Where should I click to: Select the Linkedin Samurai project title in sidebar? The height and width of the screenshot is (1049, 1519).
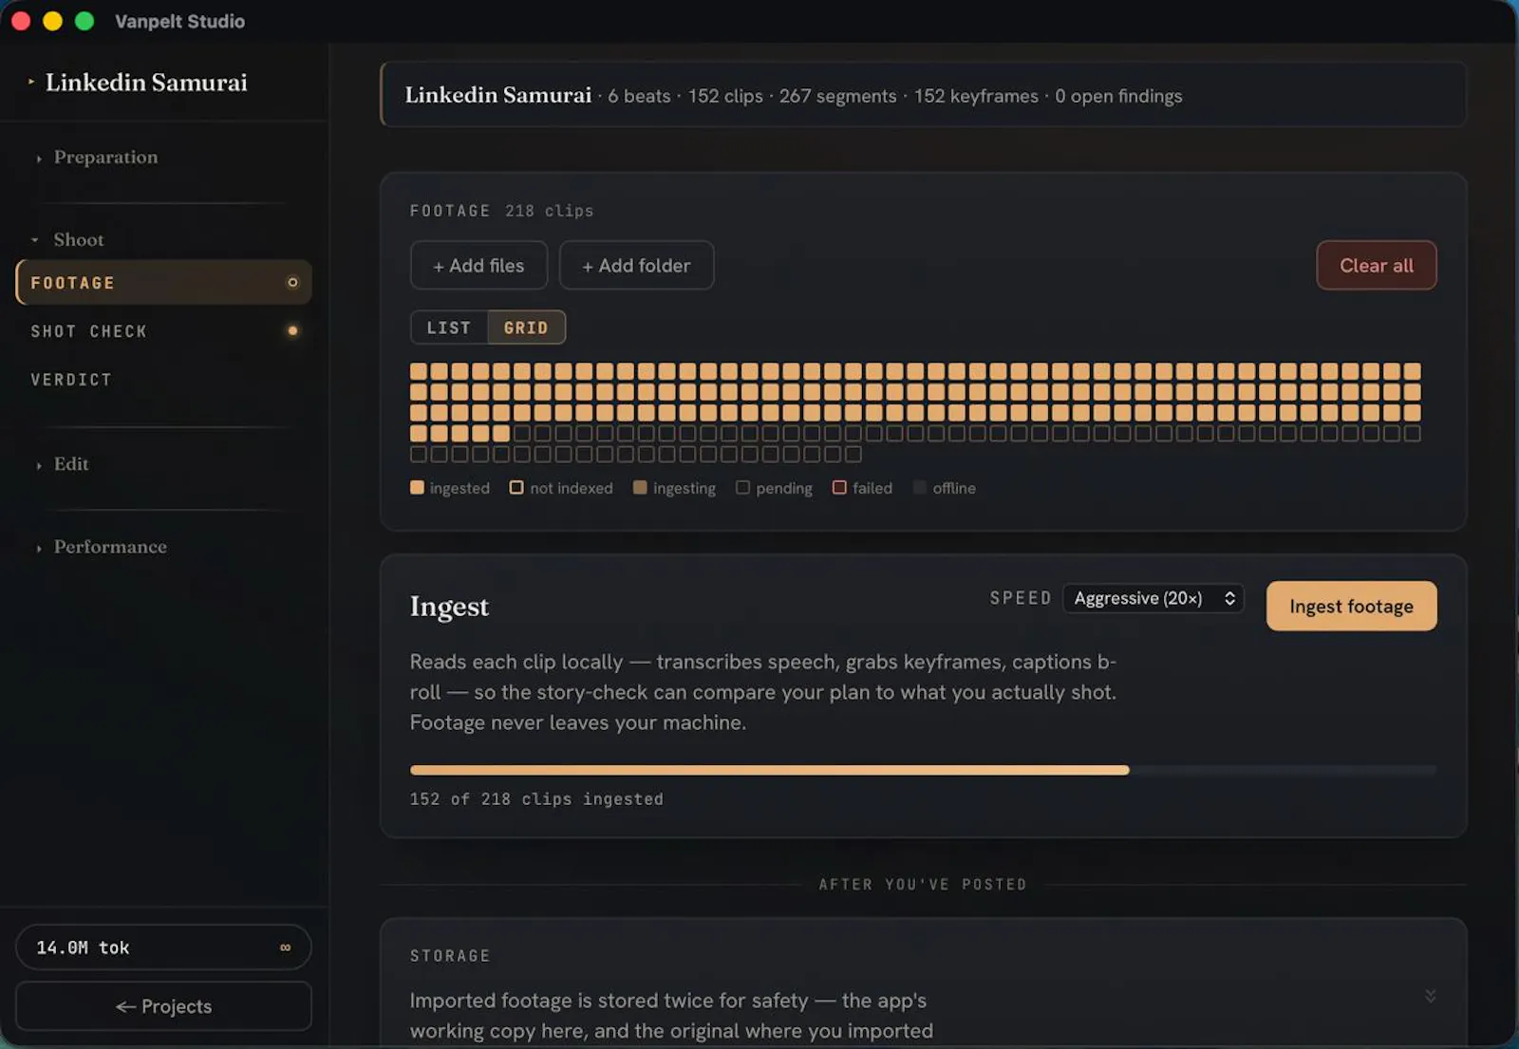(x=146, y=83)
